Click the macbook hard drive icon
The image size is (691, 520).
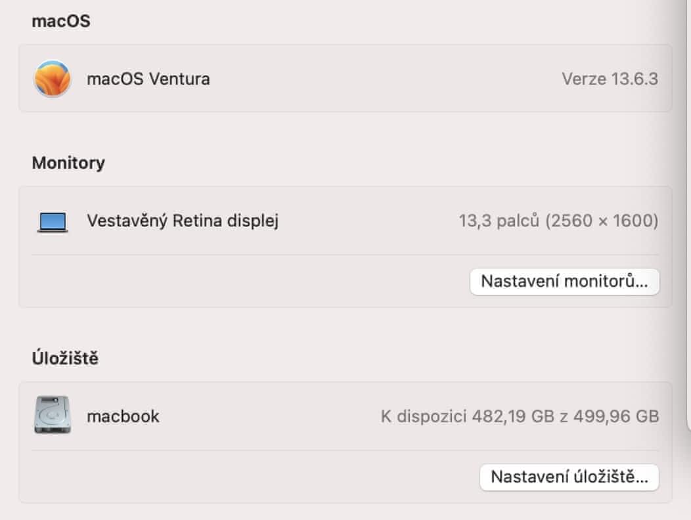tap(53, 415)
